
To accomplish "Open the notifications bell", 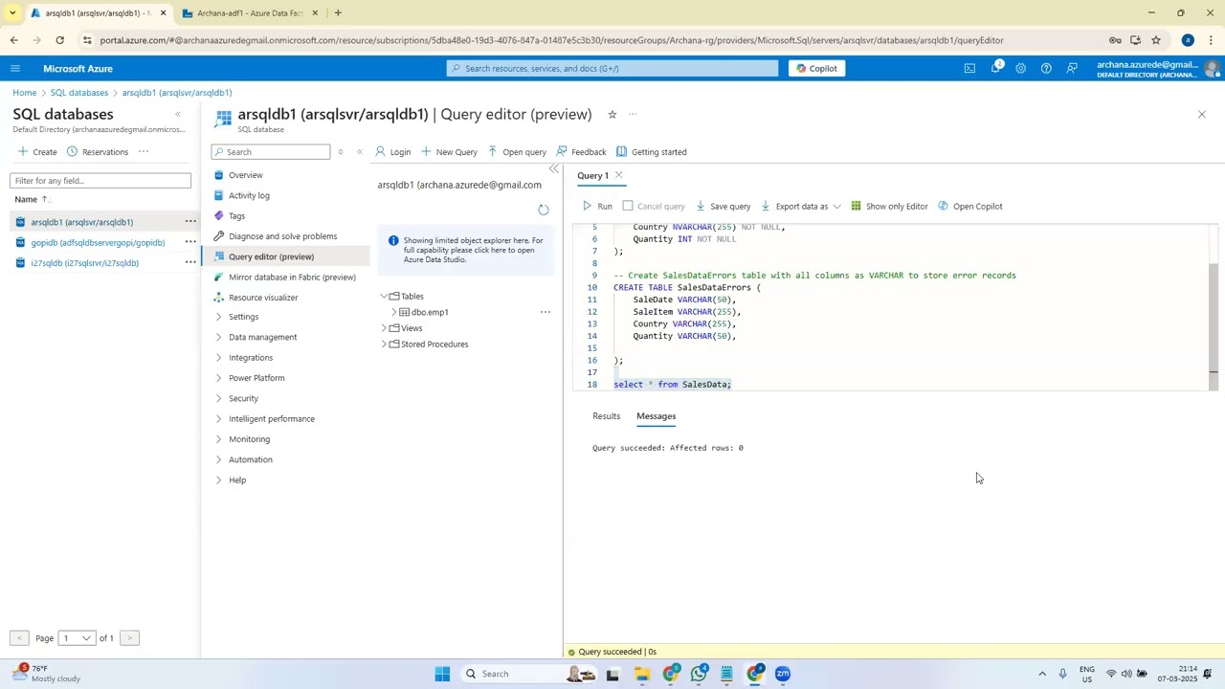I will click(995, 68).
